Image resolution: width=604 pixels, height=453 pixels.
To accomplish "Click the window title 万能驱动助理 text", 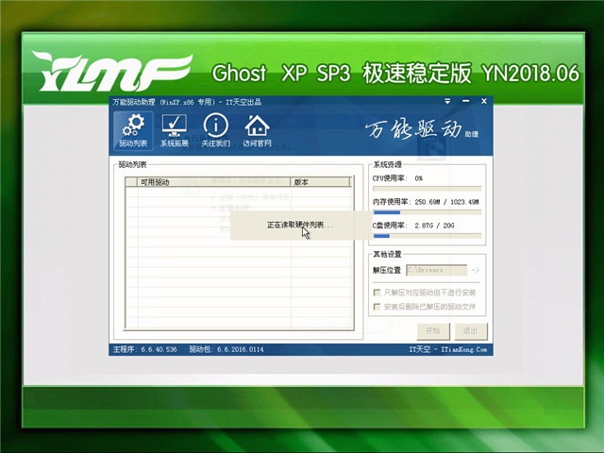I will (x=134, y=102).
